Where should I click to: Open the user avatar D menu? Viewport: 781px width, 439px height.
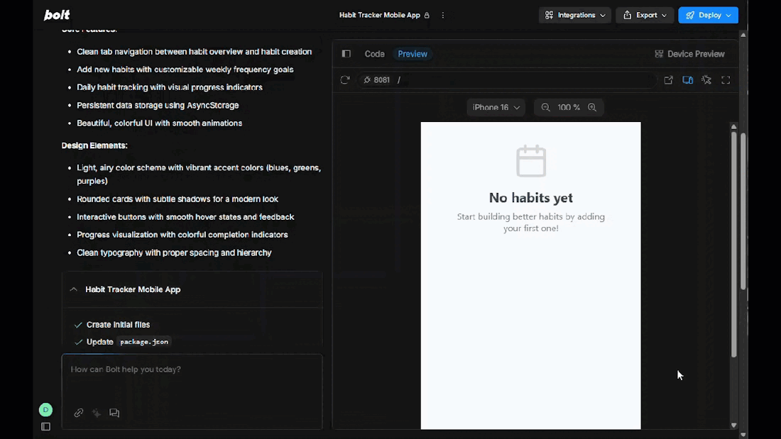click(46, 410)
